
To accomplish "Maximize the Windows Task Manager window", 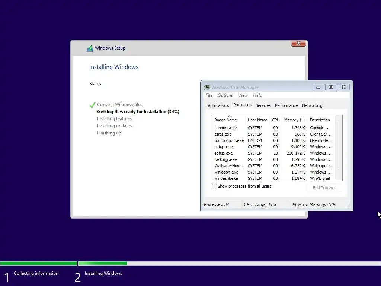I will click(331, 87).
